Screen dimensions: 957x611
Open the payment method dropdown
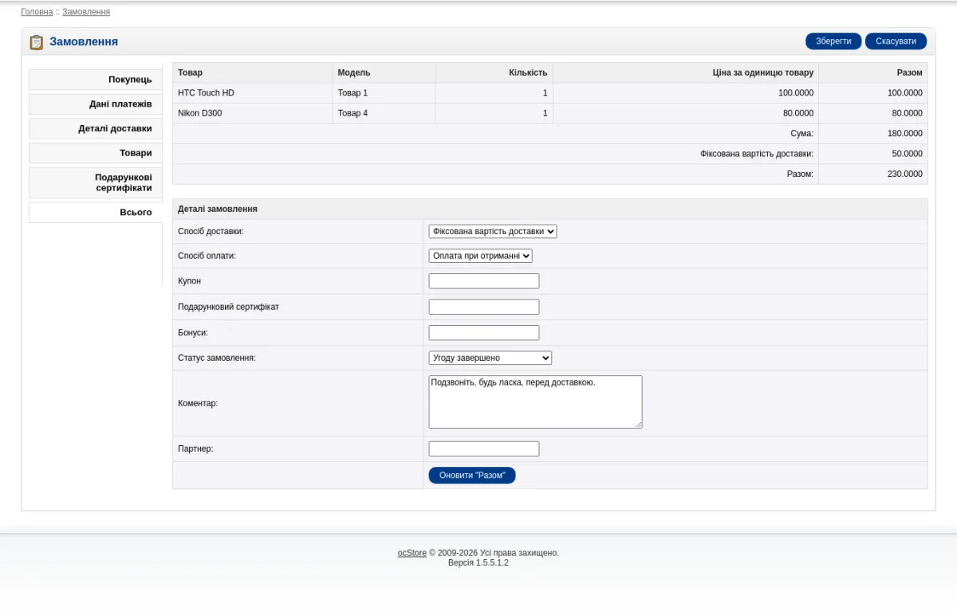pyautogui.click(x=480, y=256)
